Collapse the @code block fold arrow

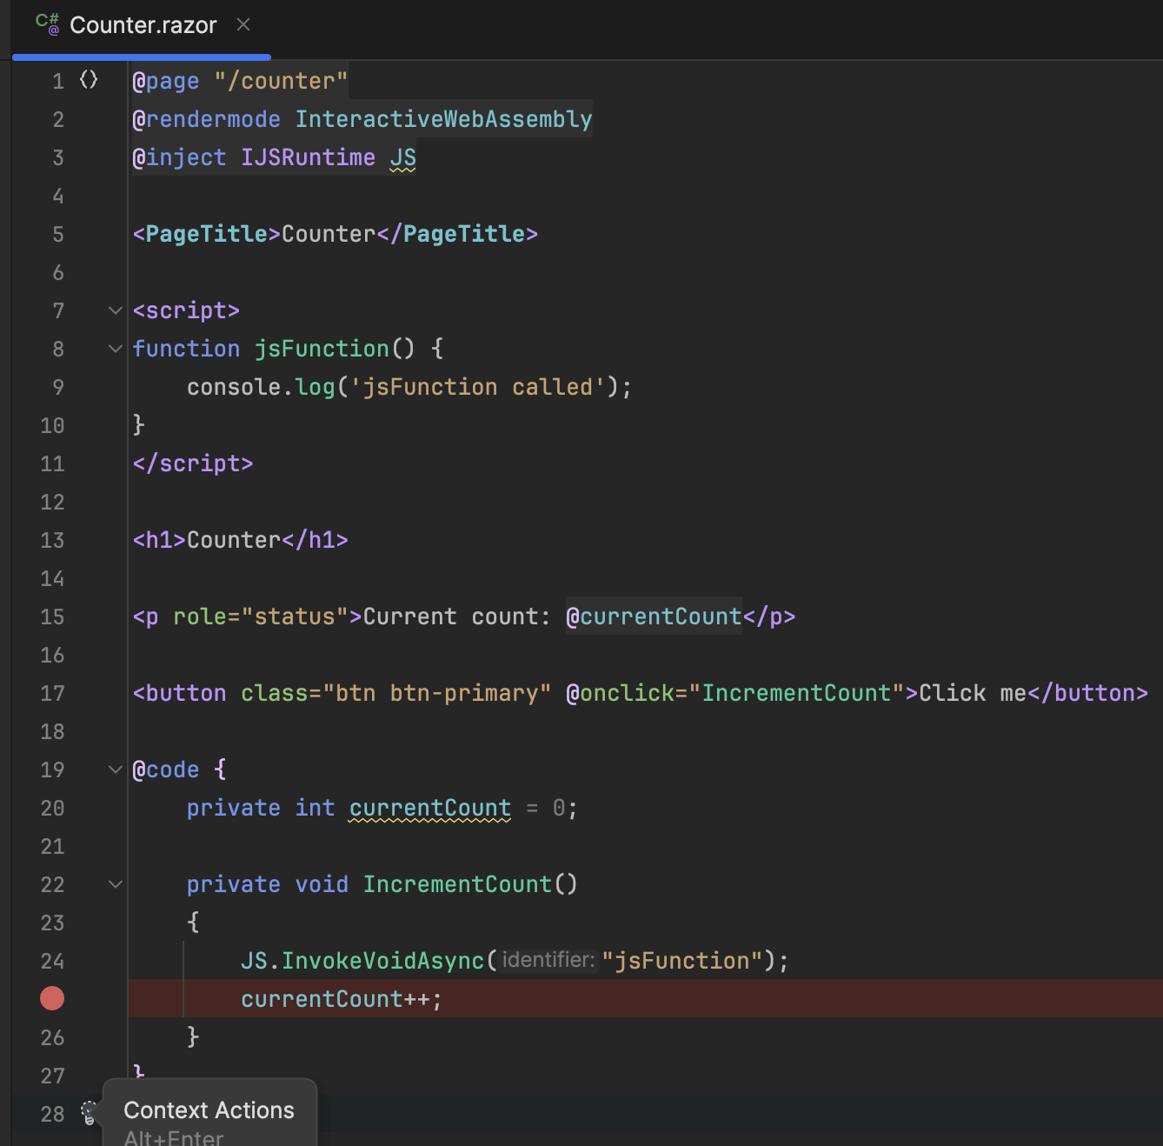(x=115, y=770)
